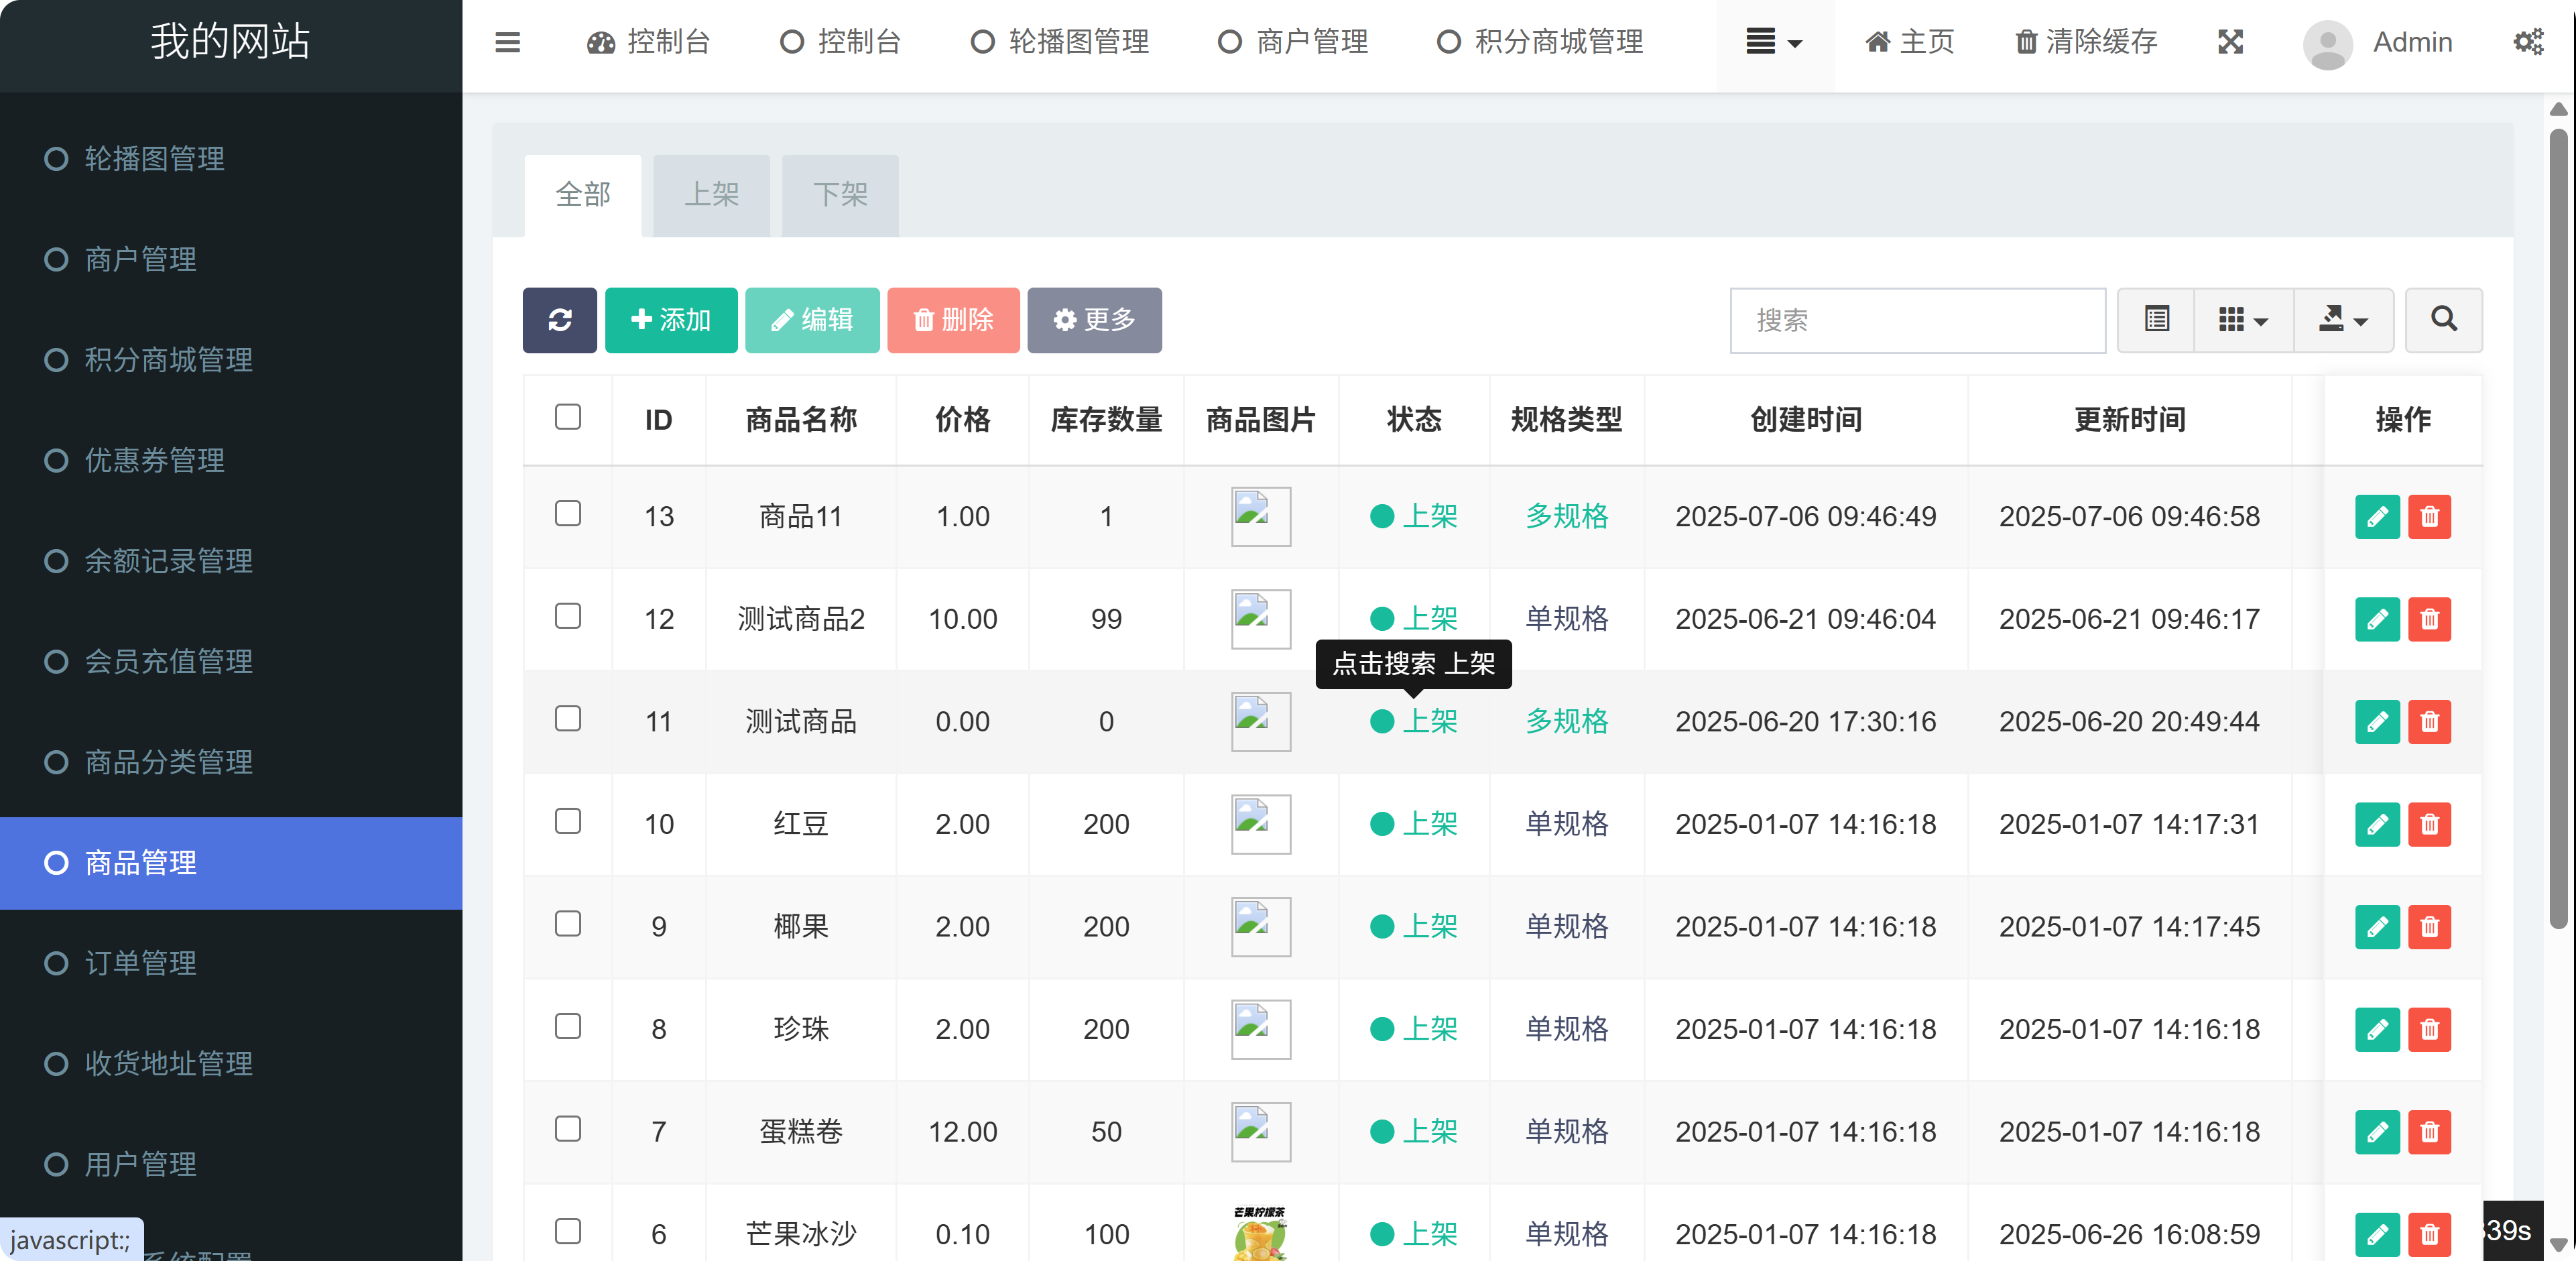Click inside the 搜索 search input field
Viewport: 2576px width, 1261px height.
1917,320
